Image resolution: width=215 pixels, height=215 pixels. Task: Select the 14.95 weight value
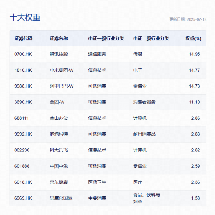coord(194,54)
